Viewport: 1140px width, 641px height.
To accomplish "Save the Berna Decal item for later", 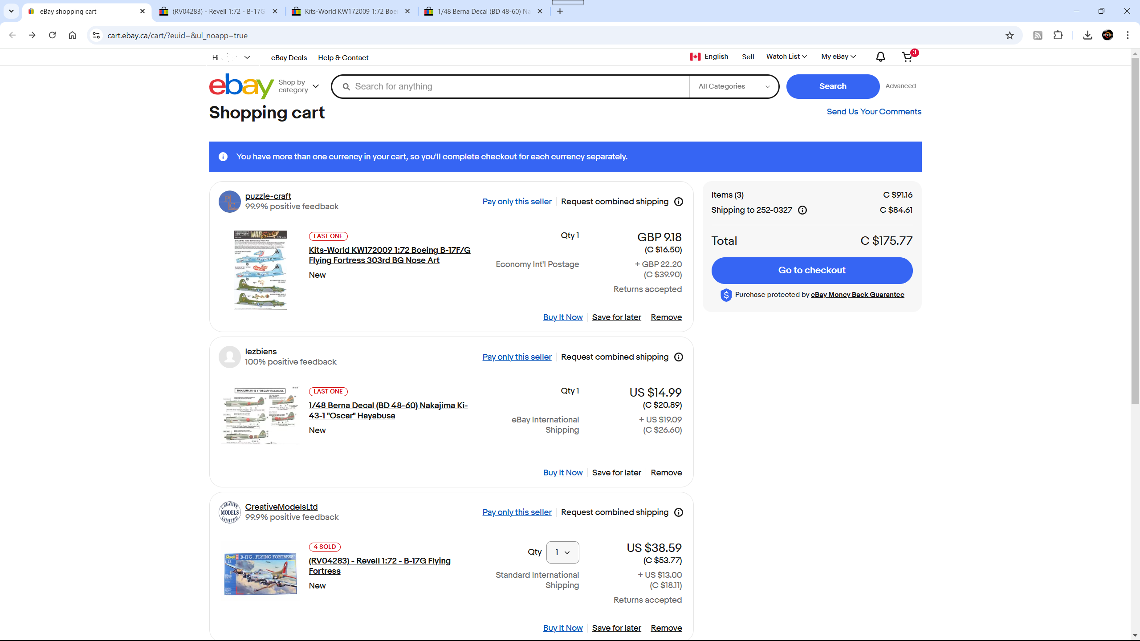I will 616,473.
